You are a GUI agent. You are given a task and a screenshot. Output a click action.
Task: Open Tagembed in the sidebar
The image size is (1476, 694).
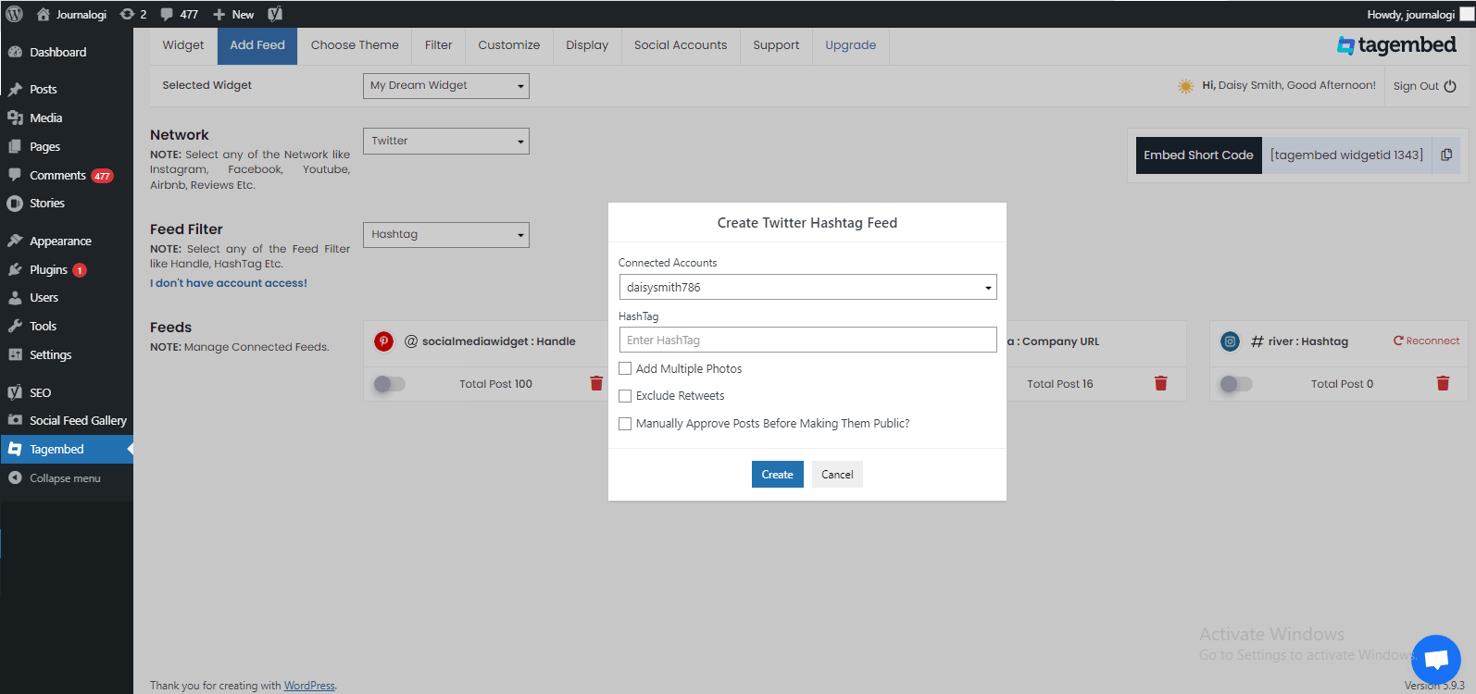[67, 449]
